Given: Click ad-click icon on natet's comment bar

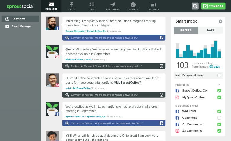Looking at the screenshot, I should click(67, 95).
